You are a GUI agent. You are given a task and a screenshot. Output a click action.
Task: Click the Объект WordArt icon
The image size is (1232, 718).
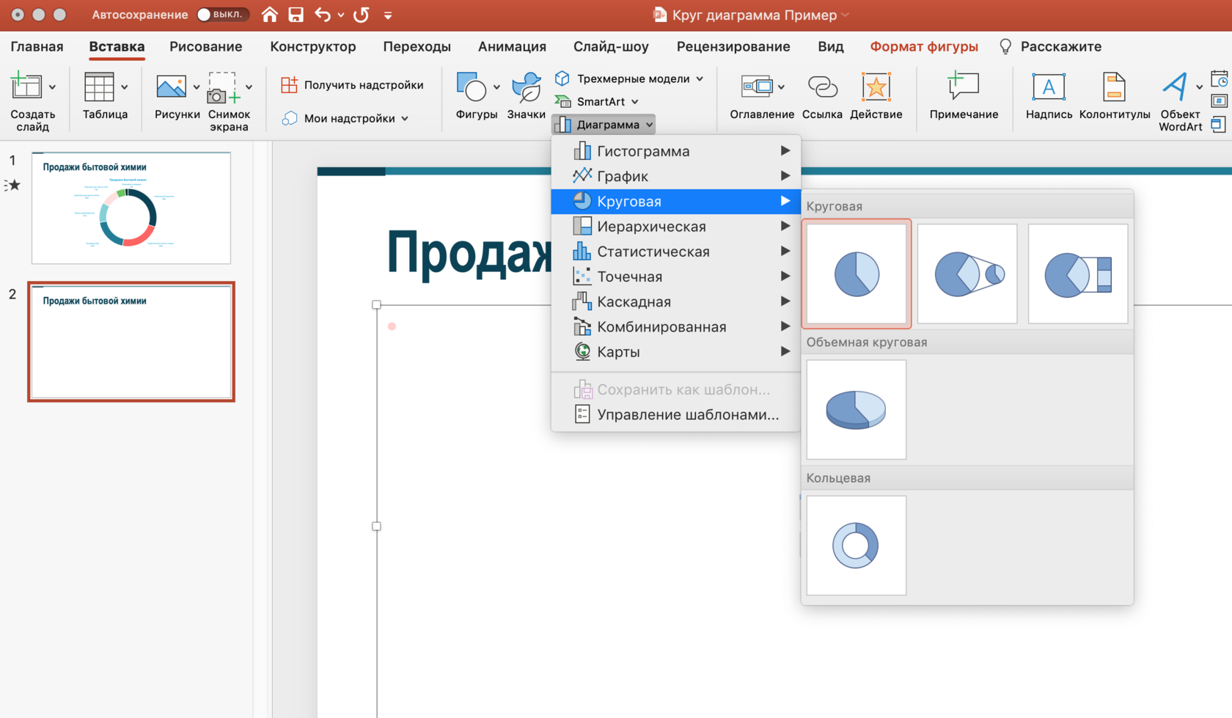click(1175, 87)
